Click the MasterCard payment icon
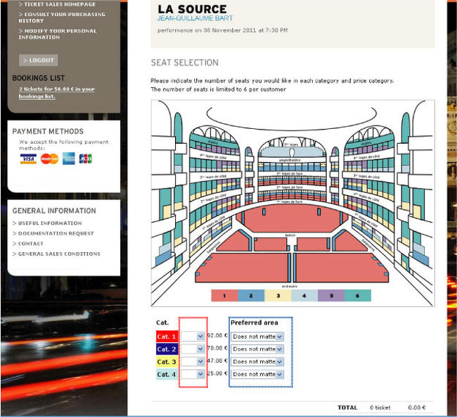 point(49,158)
